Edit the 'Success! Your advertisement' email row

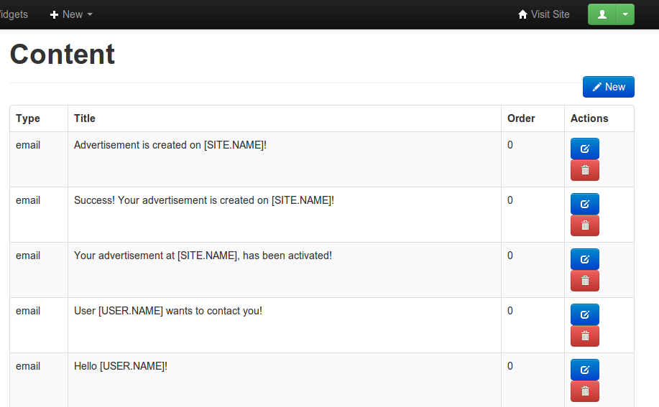coord(584,204)
